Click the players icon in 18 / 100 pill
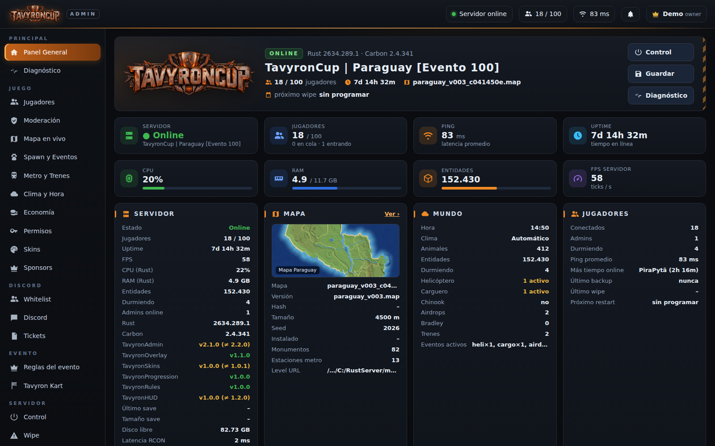Viewport: 715px width, 446px height. coord(528,14)
